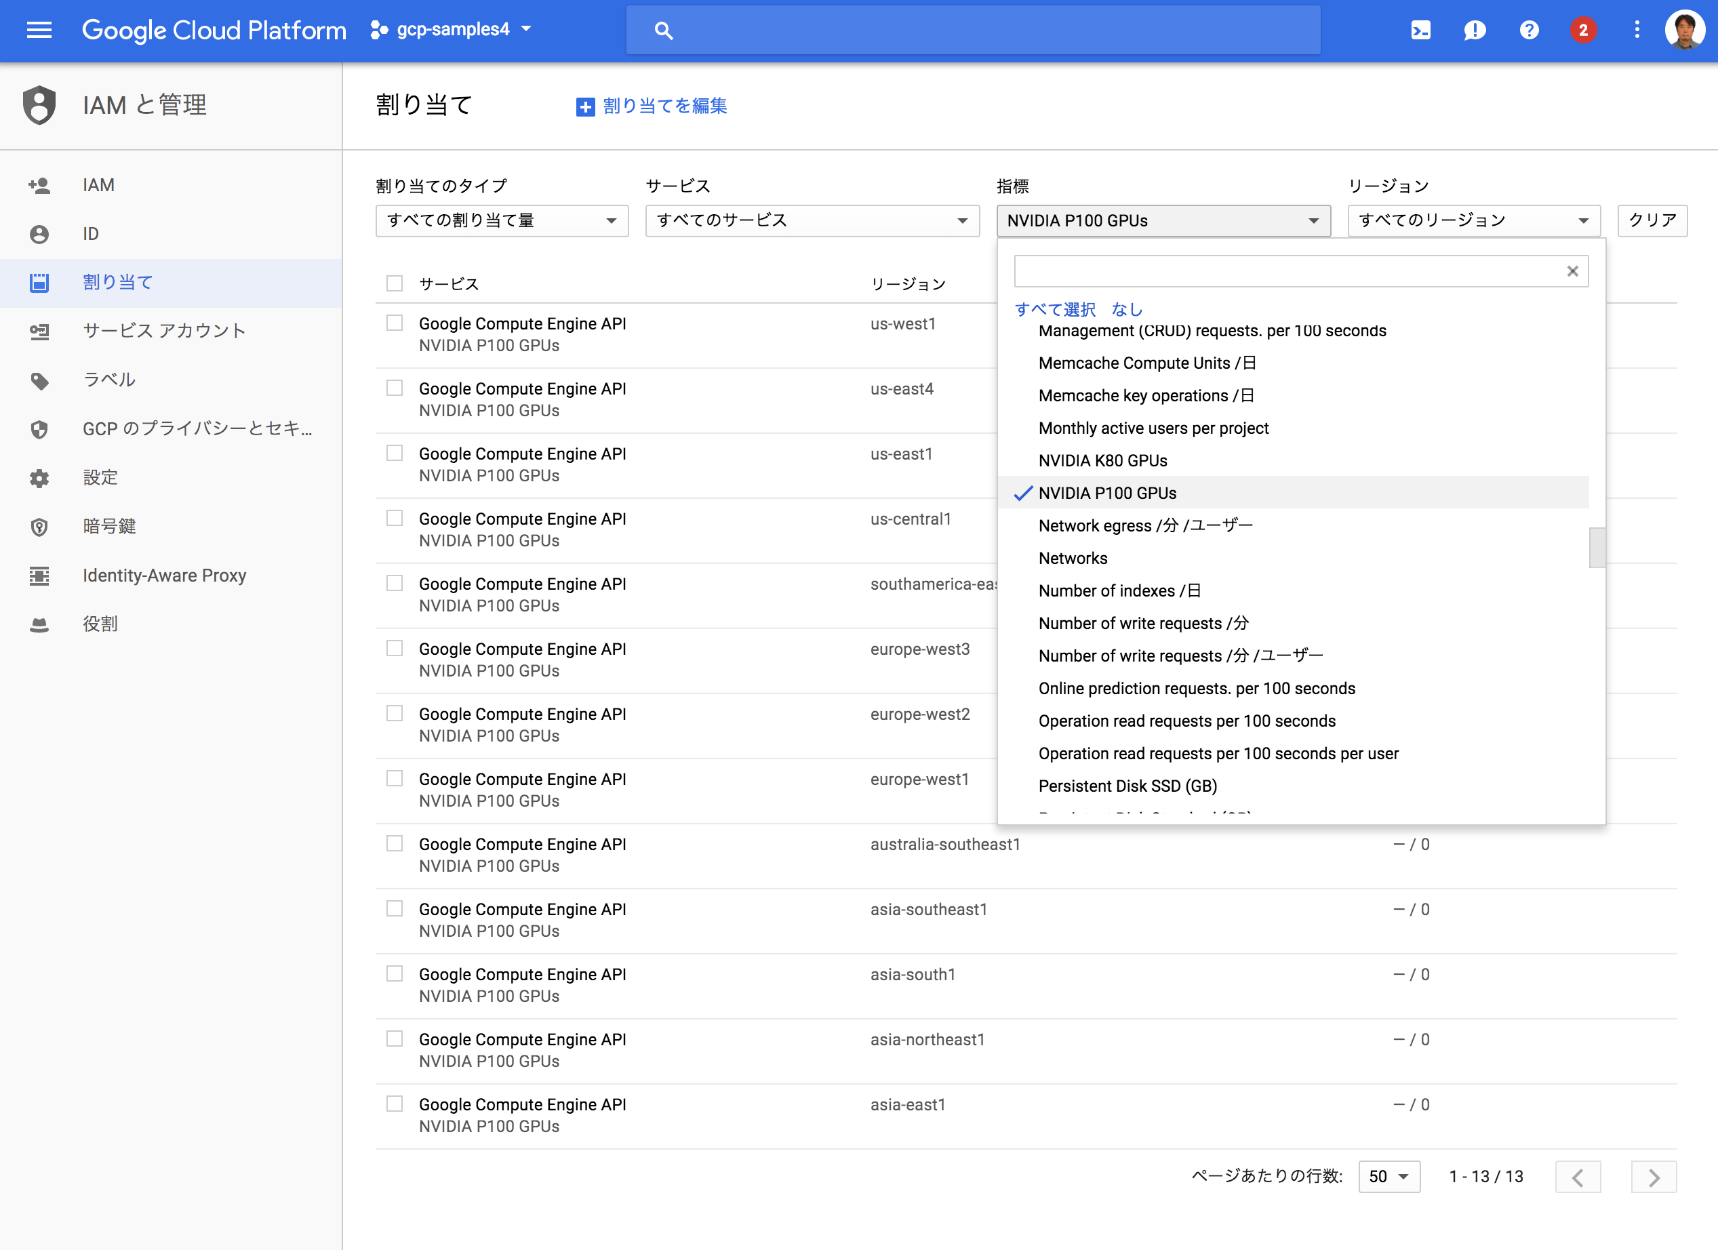This screenshot has height=1250, width=1718.
Task: Open the rows-per-page 50 dropdown
Action: (x=1389, y=1177)
